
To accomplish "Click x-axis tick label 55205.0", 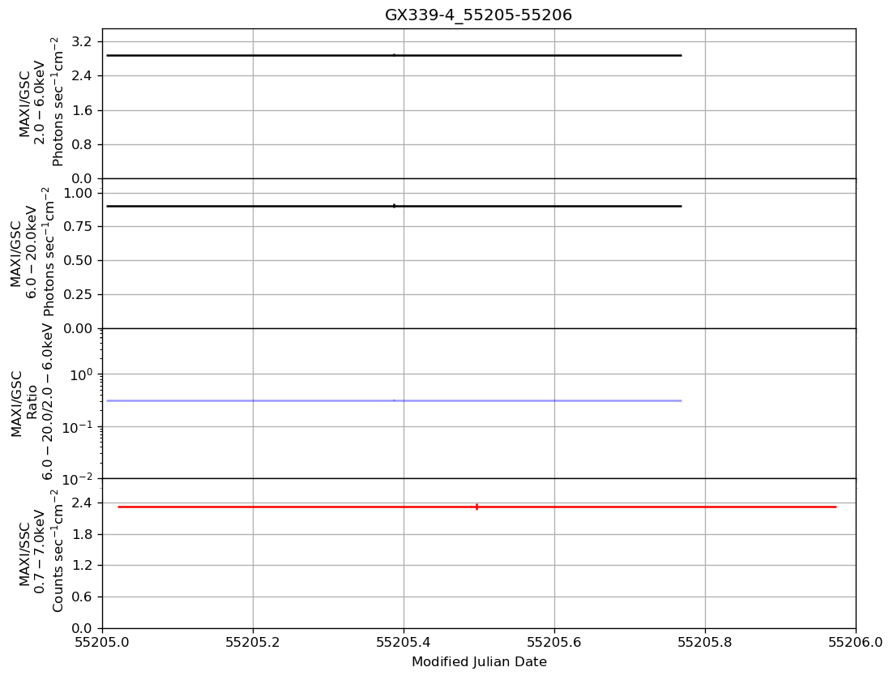I will coord(103,643).
